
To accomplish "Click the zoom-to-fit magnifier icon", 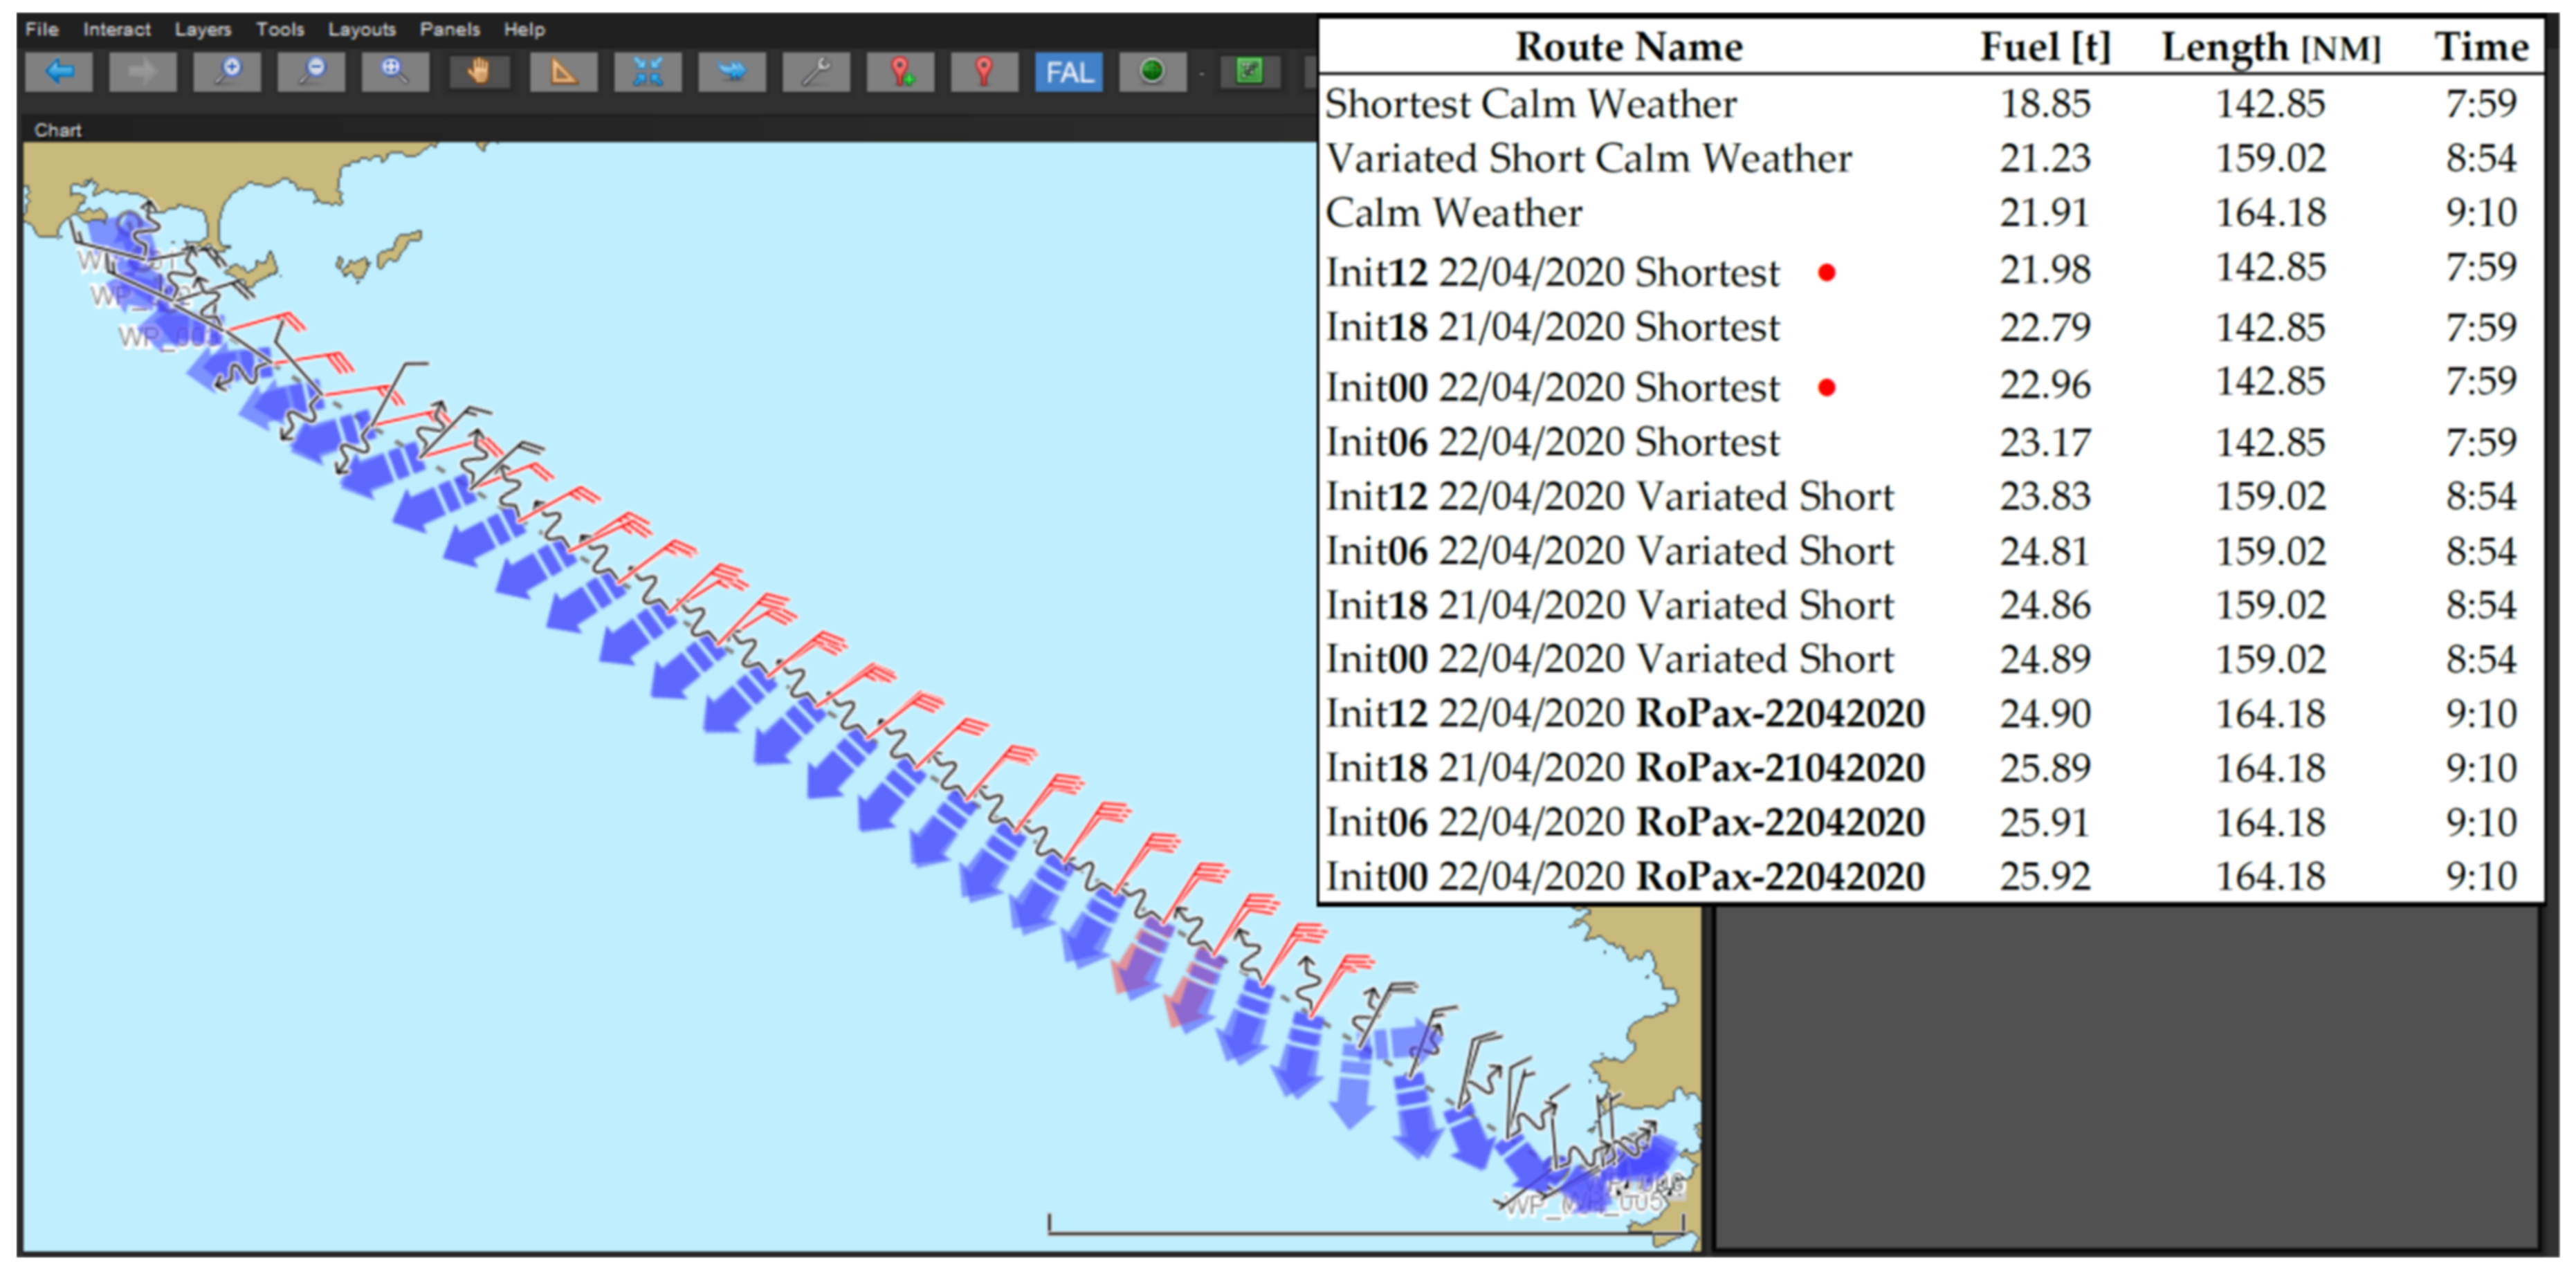I will pyautogui.click(x=395, y=72).
